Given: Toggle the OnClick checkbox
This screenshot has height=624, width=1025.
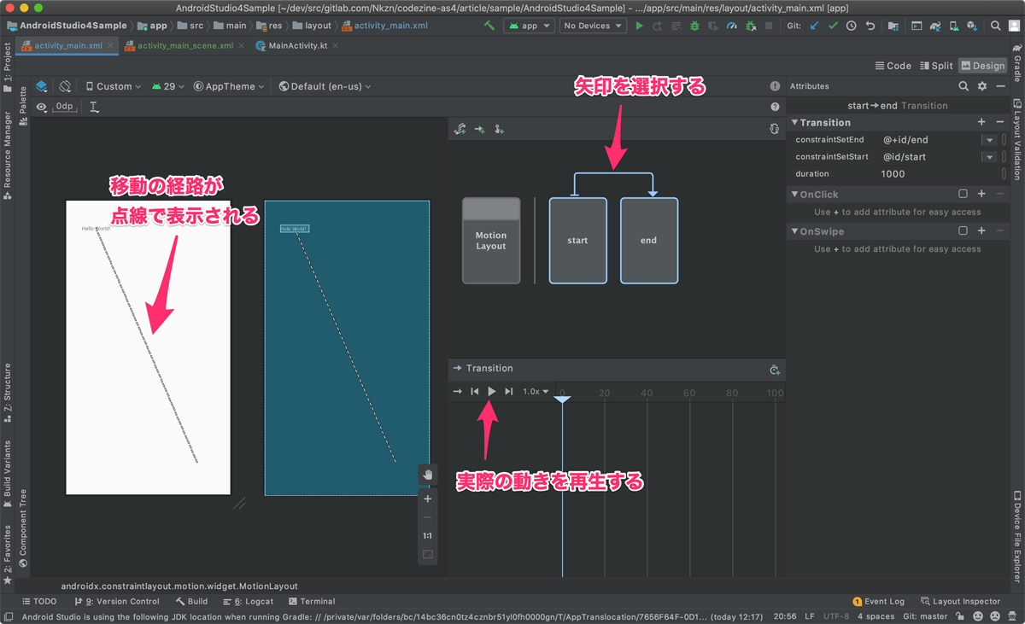Looking at the screenshot, I should pos(963,195).
